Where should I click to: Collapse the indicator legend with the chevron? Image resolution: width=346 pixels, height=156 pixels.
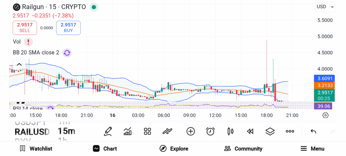pyautogui.click(x=19, y=64)
